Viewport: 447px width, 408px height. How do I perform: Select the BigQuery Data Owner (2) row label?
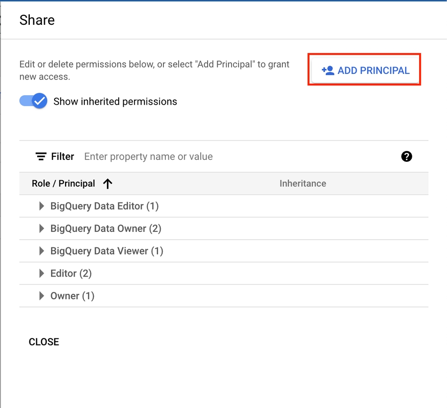click(106, 228)
